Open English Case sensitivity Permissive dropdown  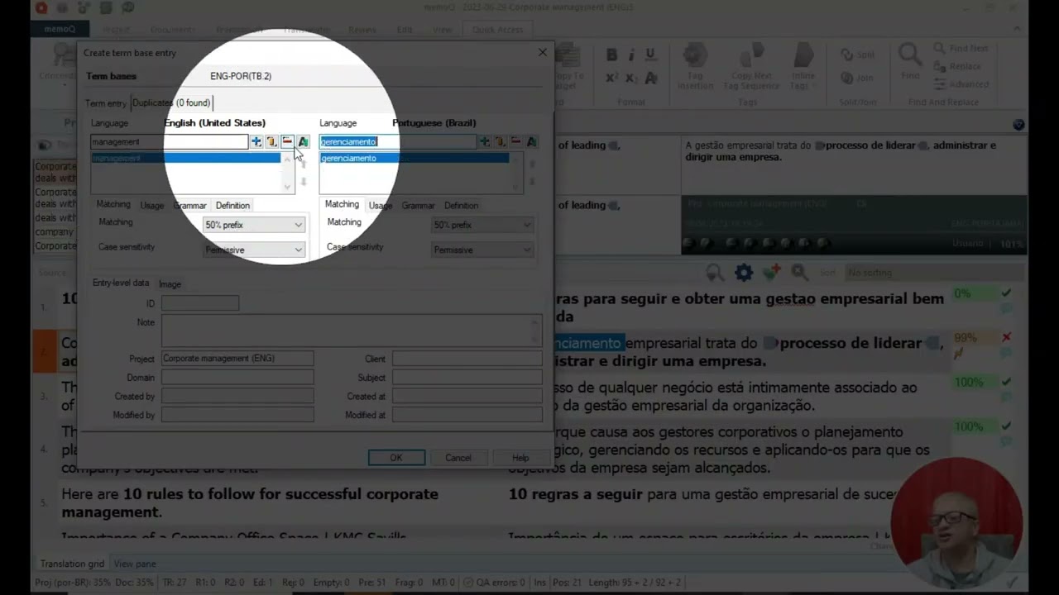pos(254,250)
